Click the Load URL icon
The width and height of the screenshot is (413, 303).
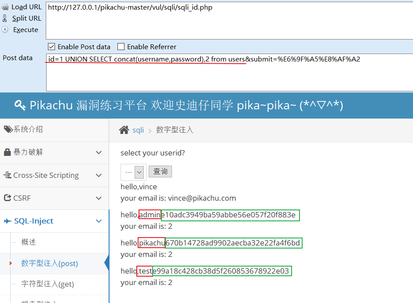(5, 7)
